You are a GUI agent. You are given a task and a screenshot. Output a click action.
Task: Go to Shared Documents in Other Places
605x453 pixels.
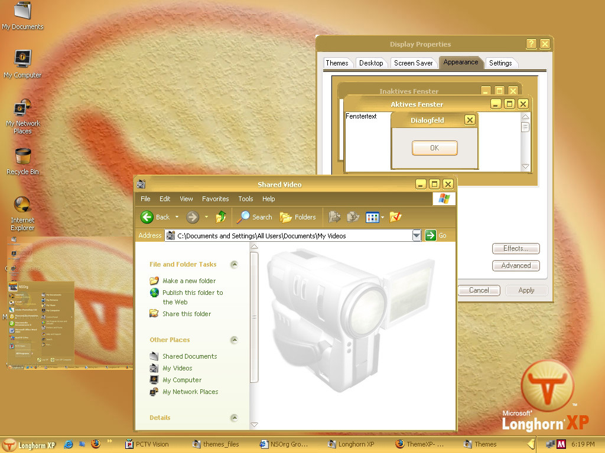pyautogui.click(x=190, y=356)
